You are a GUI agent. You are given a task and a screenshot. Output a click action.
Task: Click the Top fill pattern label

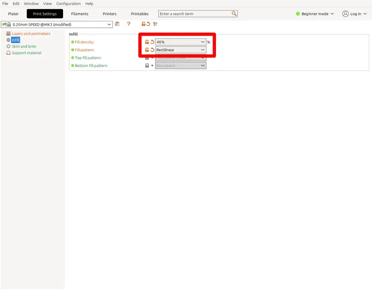[x=88, y=58]
